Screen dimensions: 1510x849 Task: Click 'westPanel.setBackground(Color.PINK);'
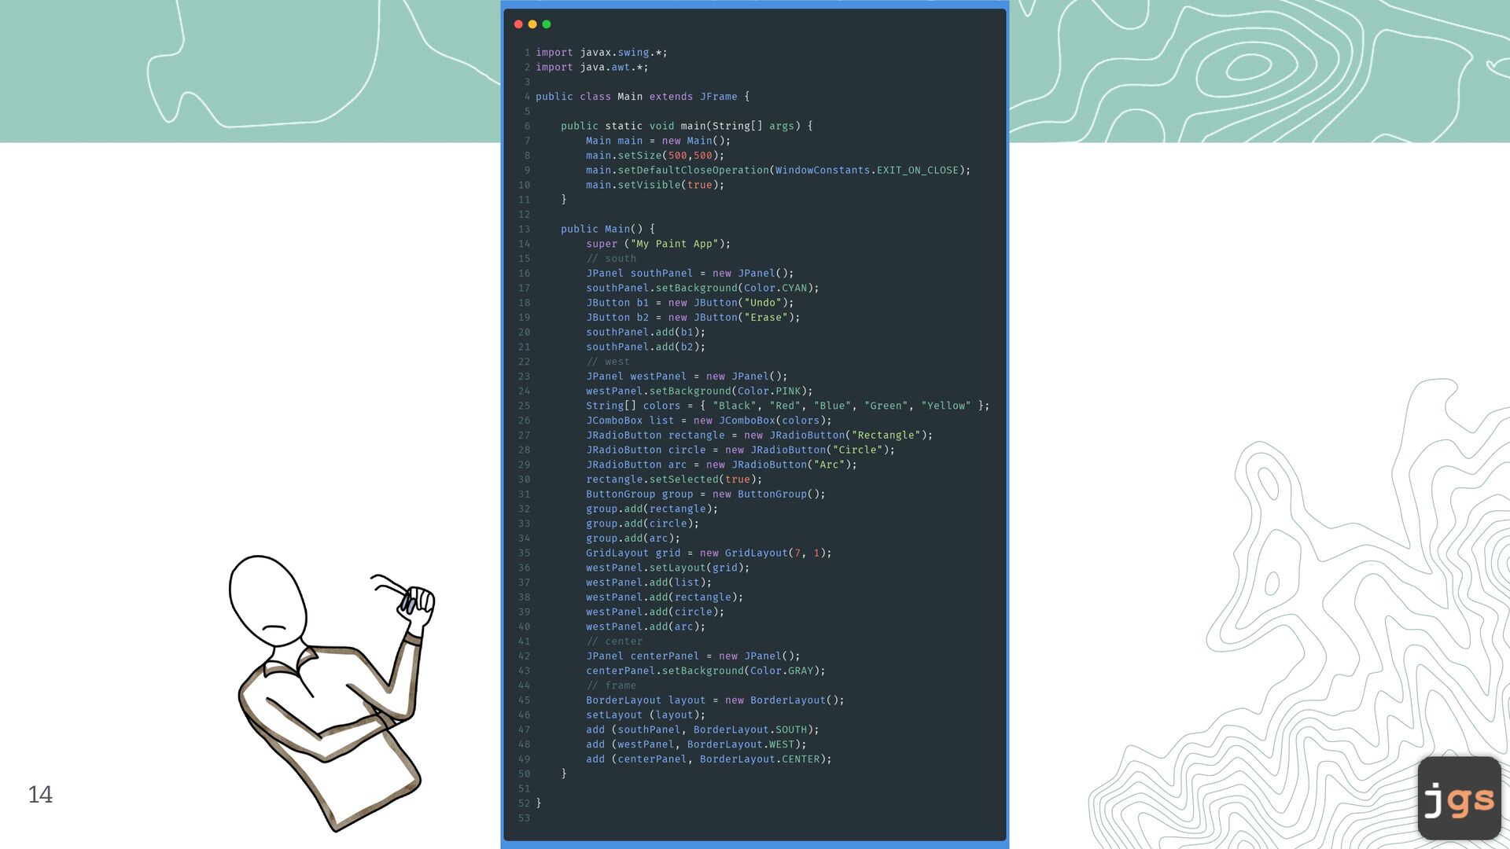click(699, 391)
